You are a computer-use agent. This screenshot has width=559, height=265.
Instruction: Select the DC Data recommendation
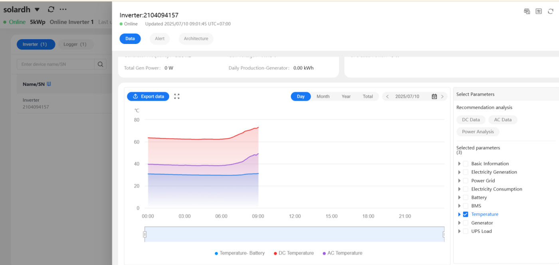click(471, 120)
